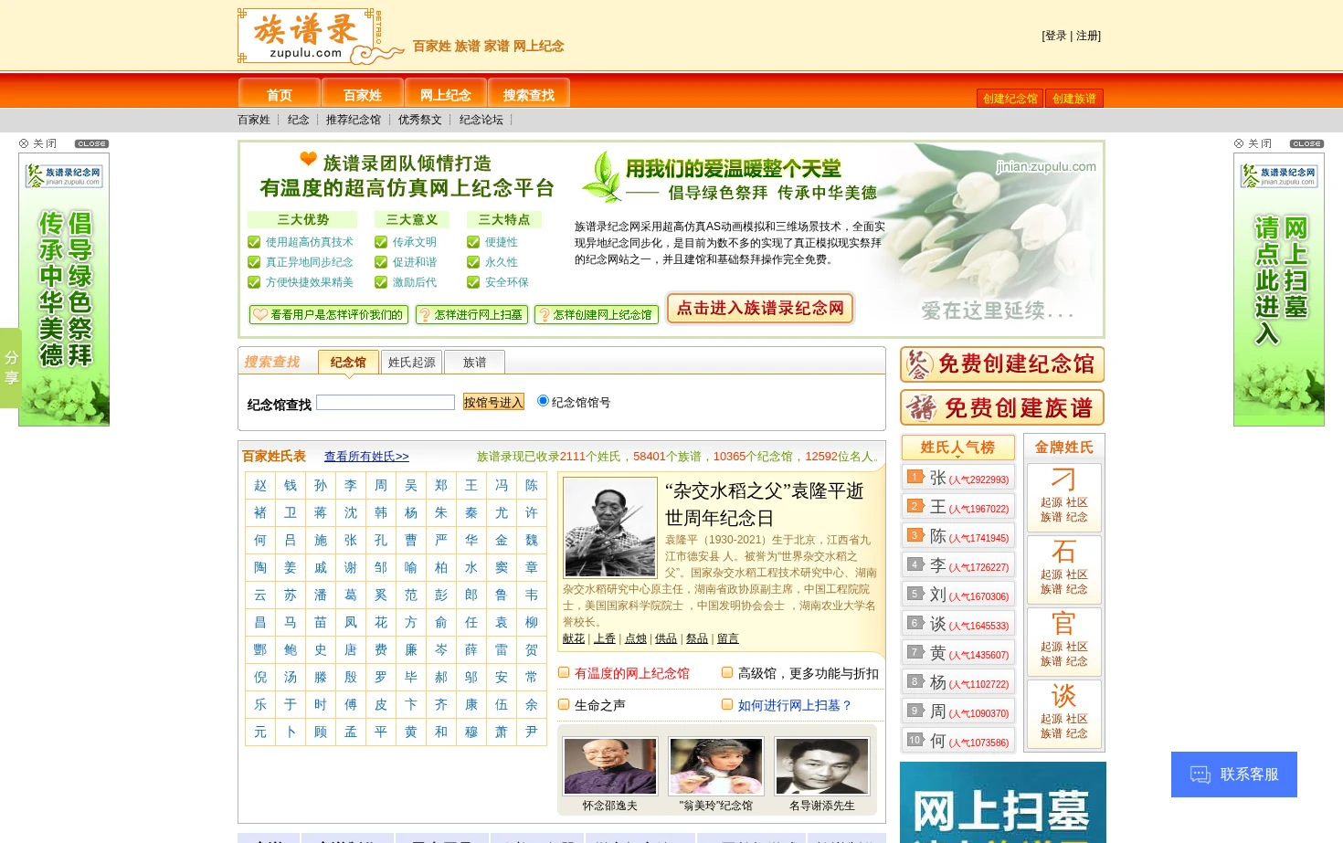
Task: Click the 献花 action link
Action: [x=574, y=639]
